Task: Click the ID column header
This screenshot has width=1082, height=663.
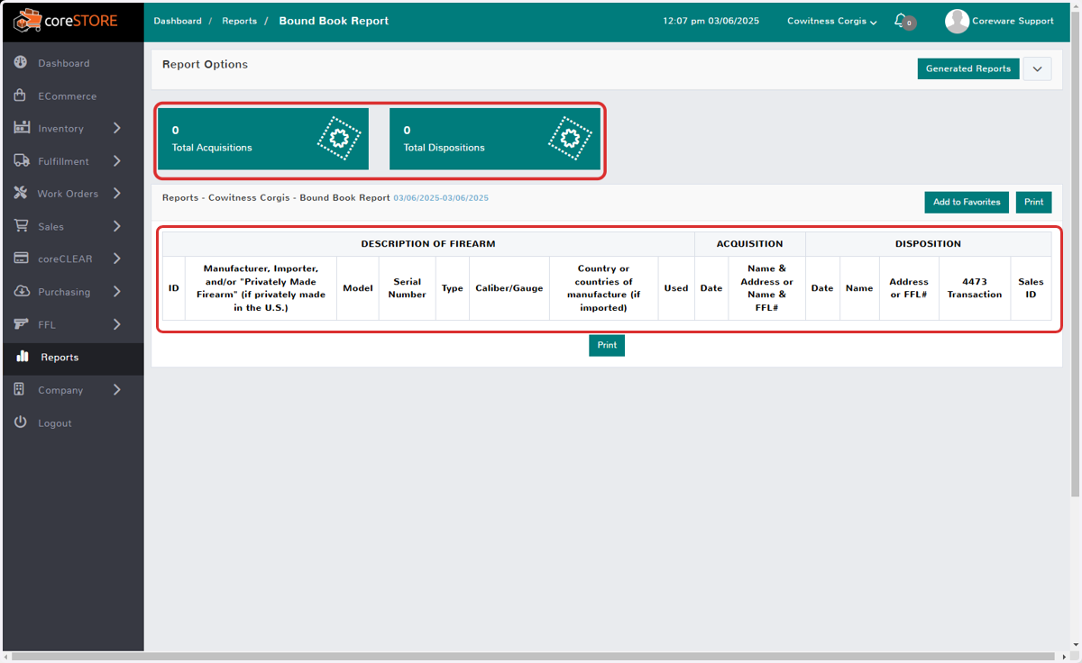Action: coord(174,288)
